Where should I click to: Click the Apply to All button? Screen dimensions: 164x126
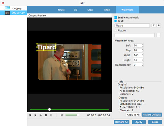tap(133, 115)
